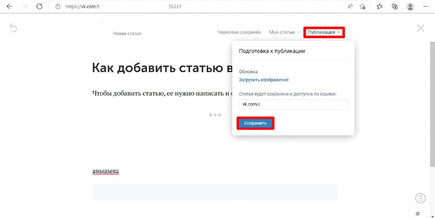Screen dimensions: 435x218
Task: Click the site security lock icon
Action: coord(58,6)
